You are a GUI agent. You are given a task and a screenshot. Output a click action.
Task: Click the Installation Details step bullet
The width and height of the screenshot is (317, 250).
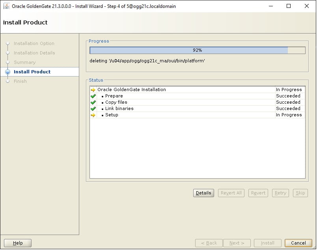point(7,53)
